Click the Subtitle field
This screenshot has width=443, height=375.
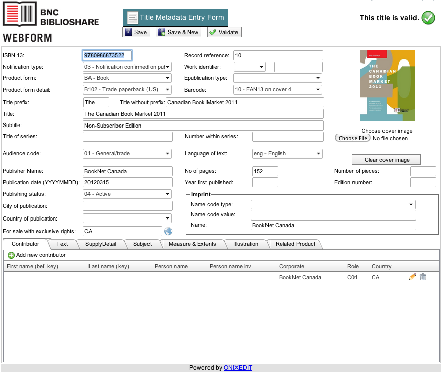coord(203,126)
